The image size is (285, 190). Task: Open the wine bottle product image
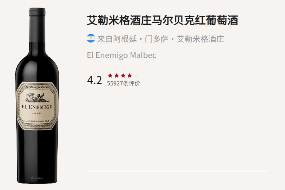[37, 96]
